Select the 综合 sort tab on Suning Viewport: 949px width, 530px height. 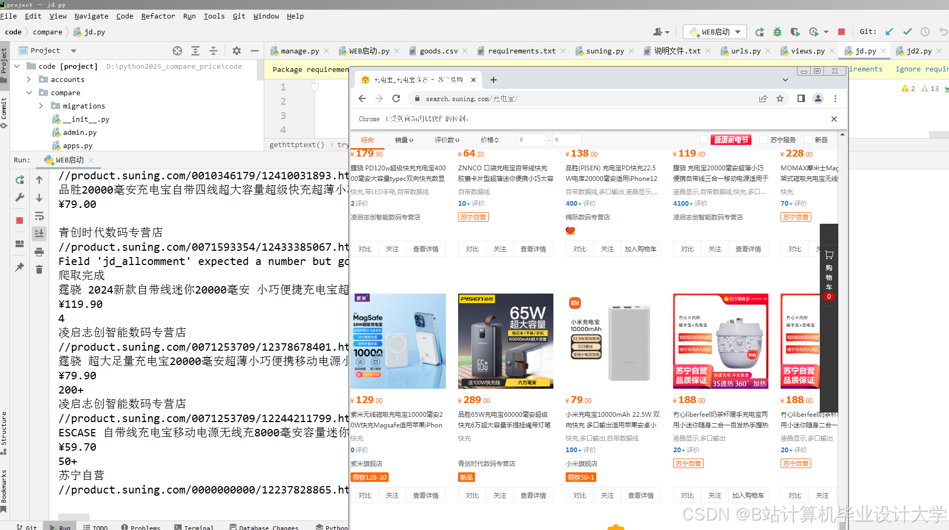[x=368, y=140]
